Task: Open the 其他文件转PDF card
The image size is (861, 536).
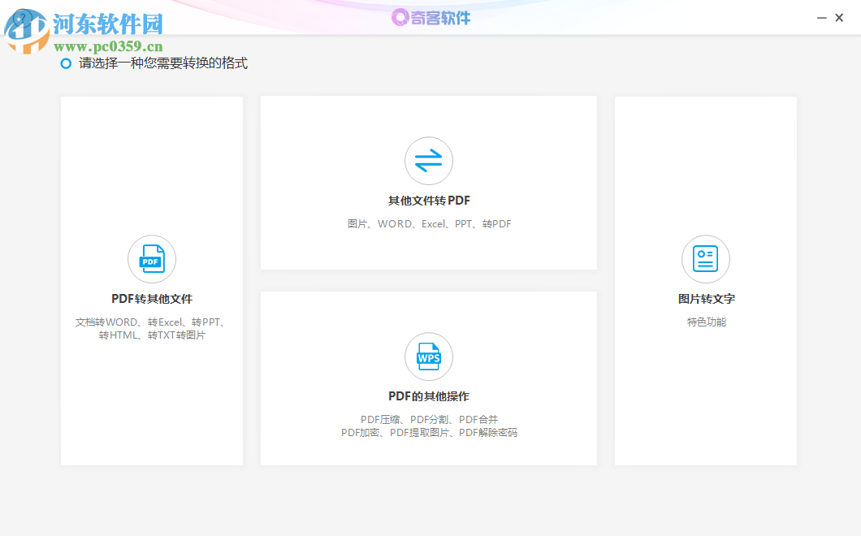Action: pyautogui.click(x=428, y=182)
